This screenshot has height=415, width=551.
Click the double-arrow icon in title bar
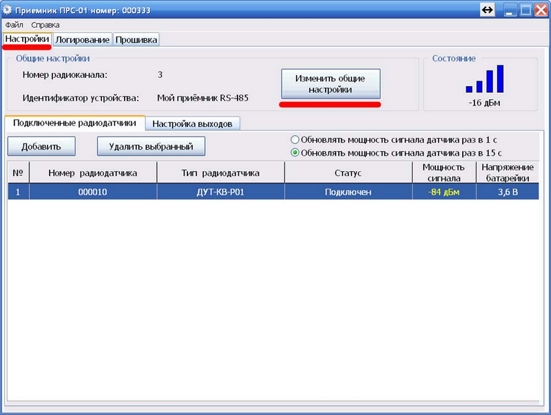pyautogui.click(x=488, y=10)
